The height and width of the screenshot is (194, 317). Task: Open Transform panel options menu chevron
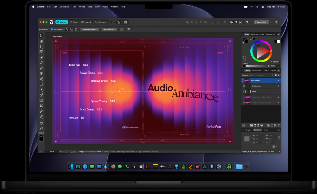(x=278, y=130)
